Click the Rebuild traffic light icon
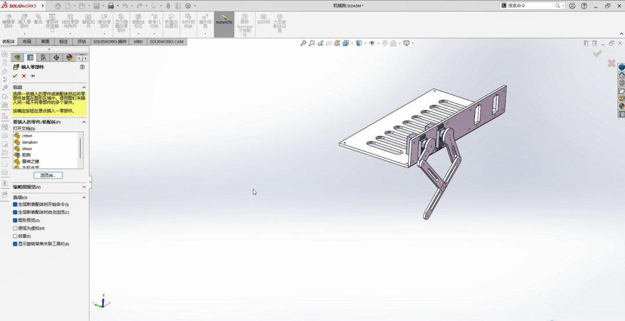625x321 pixels. point(168,6)
